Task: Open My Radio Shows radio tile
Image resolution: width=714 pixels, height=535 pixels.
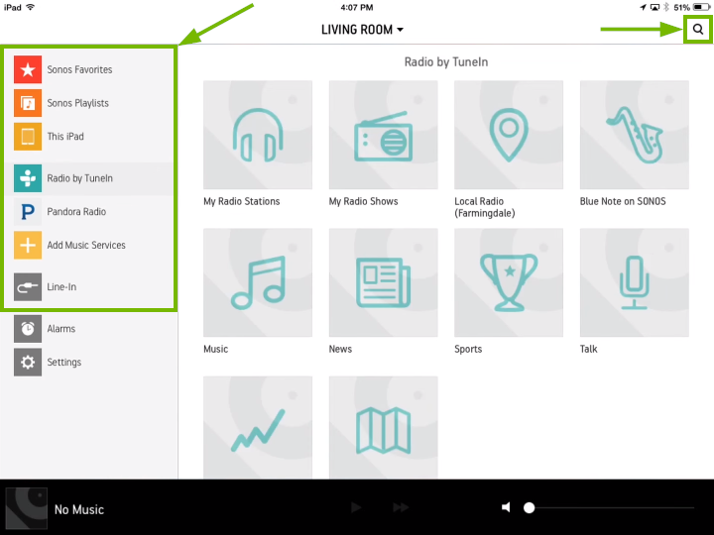Action: pos(384,135)
